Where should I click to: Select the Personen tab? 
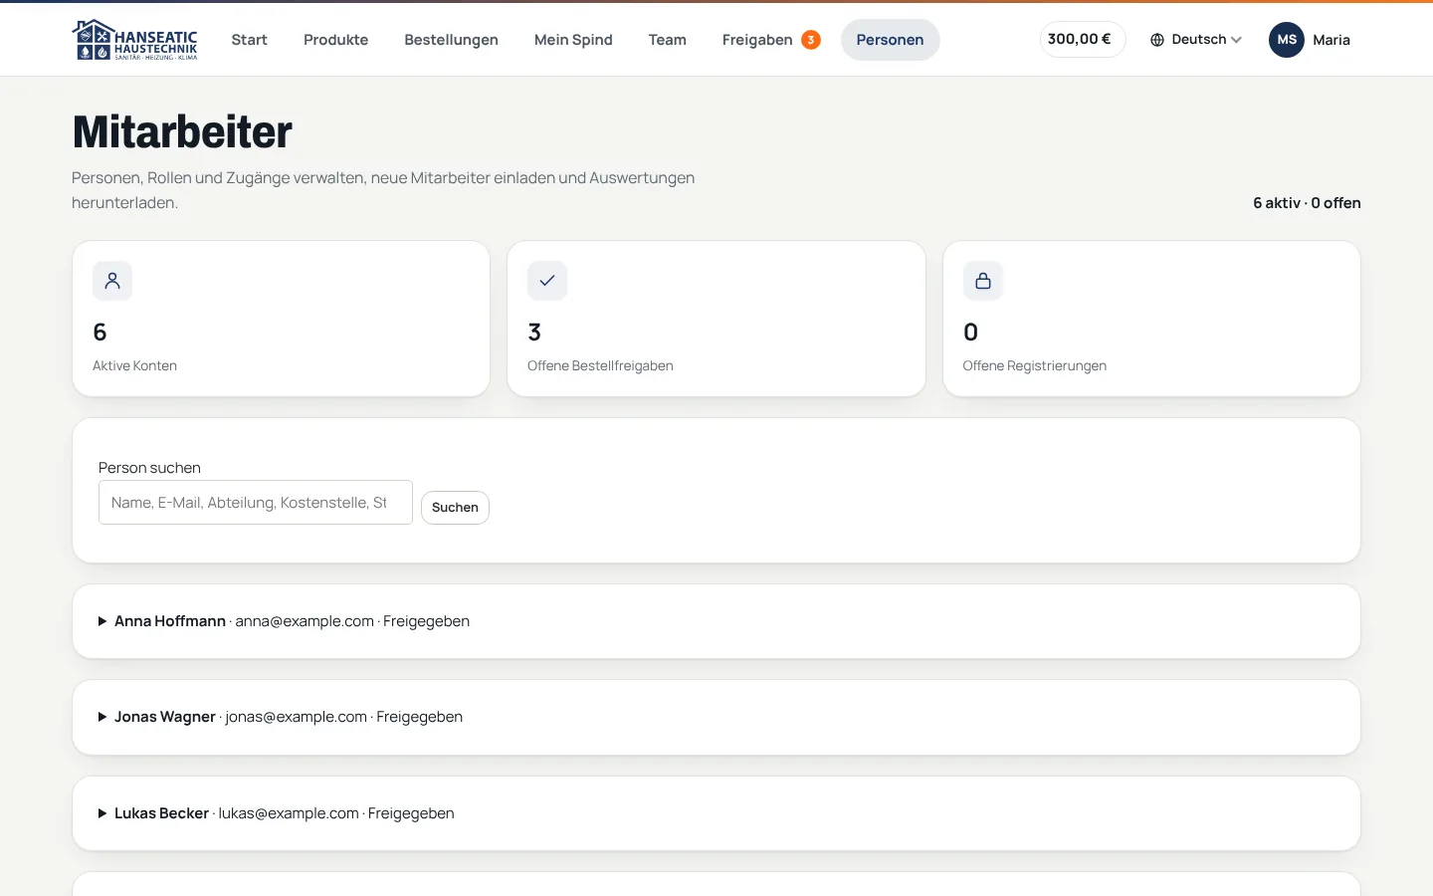pyautogui.click(x=890, y=40)
